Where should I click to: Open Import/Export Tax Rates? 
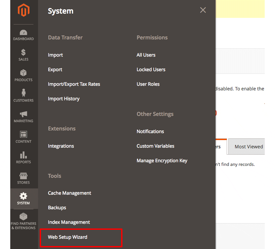coord(74,84)
